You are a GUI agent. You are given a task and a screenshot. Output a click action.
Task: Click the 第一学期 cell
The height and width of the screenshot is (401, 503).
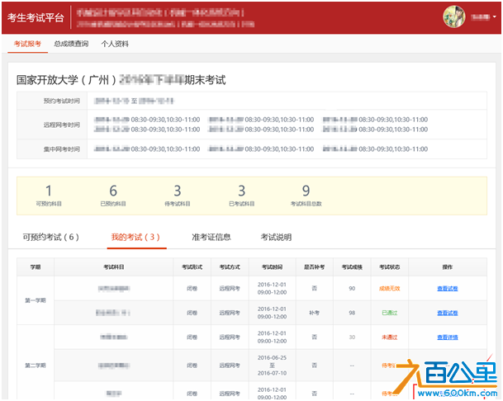(36, 300)
